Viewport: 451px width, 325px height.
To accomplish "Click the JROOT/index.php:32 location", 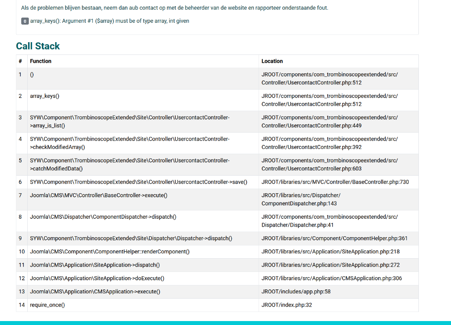I will point(286,305).
